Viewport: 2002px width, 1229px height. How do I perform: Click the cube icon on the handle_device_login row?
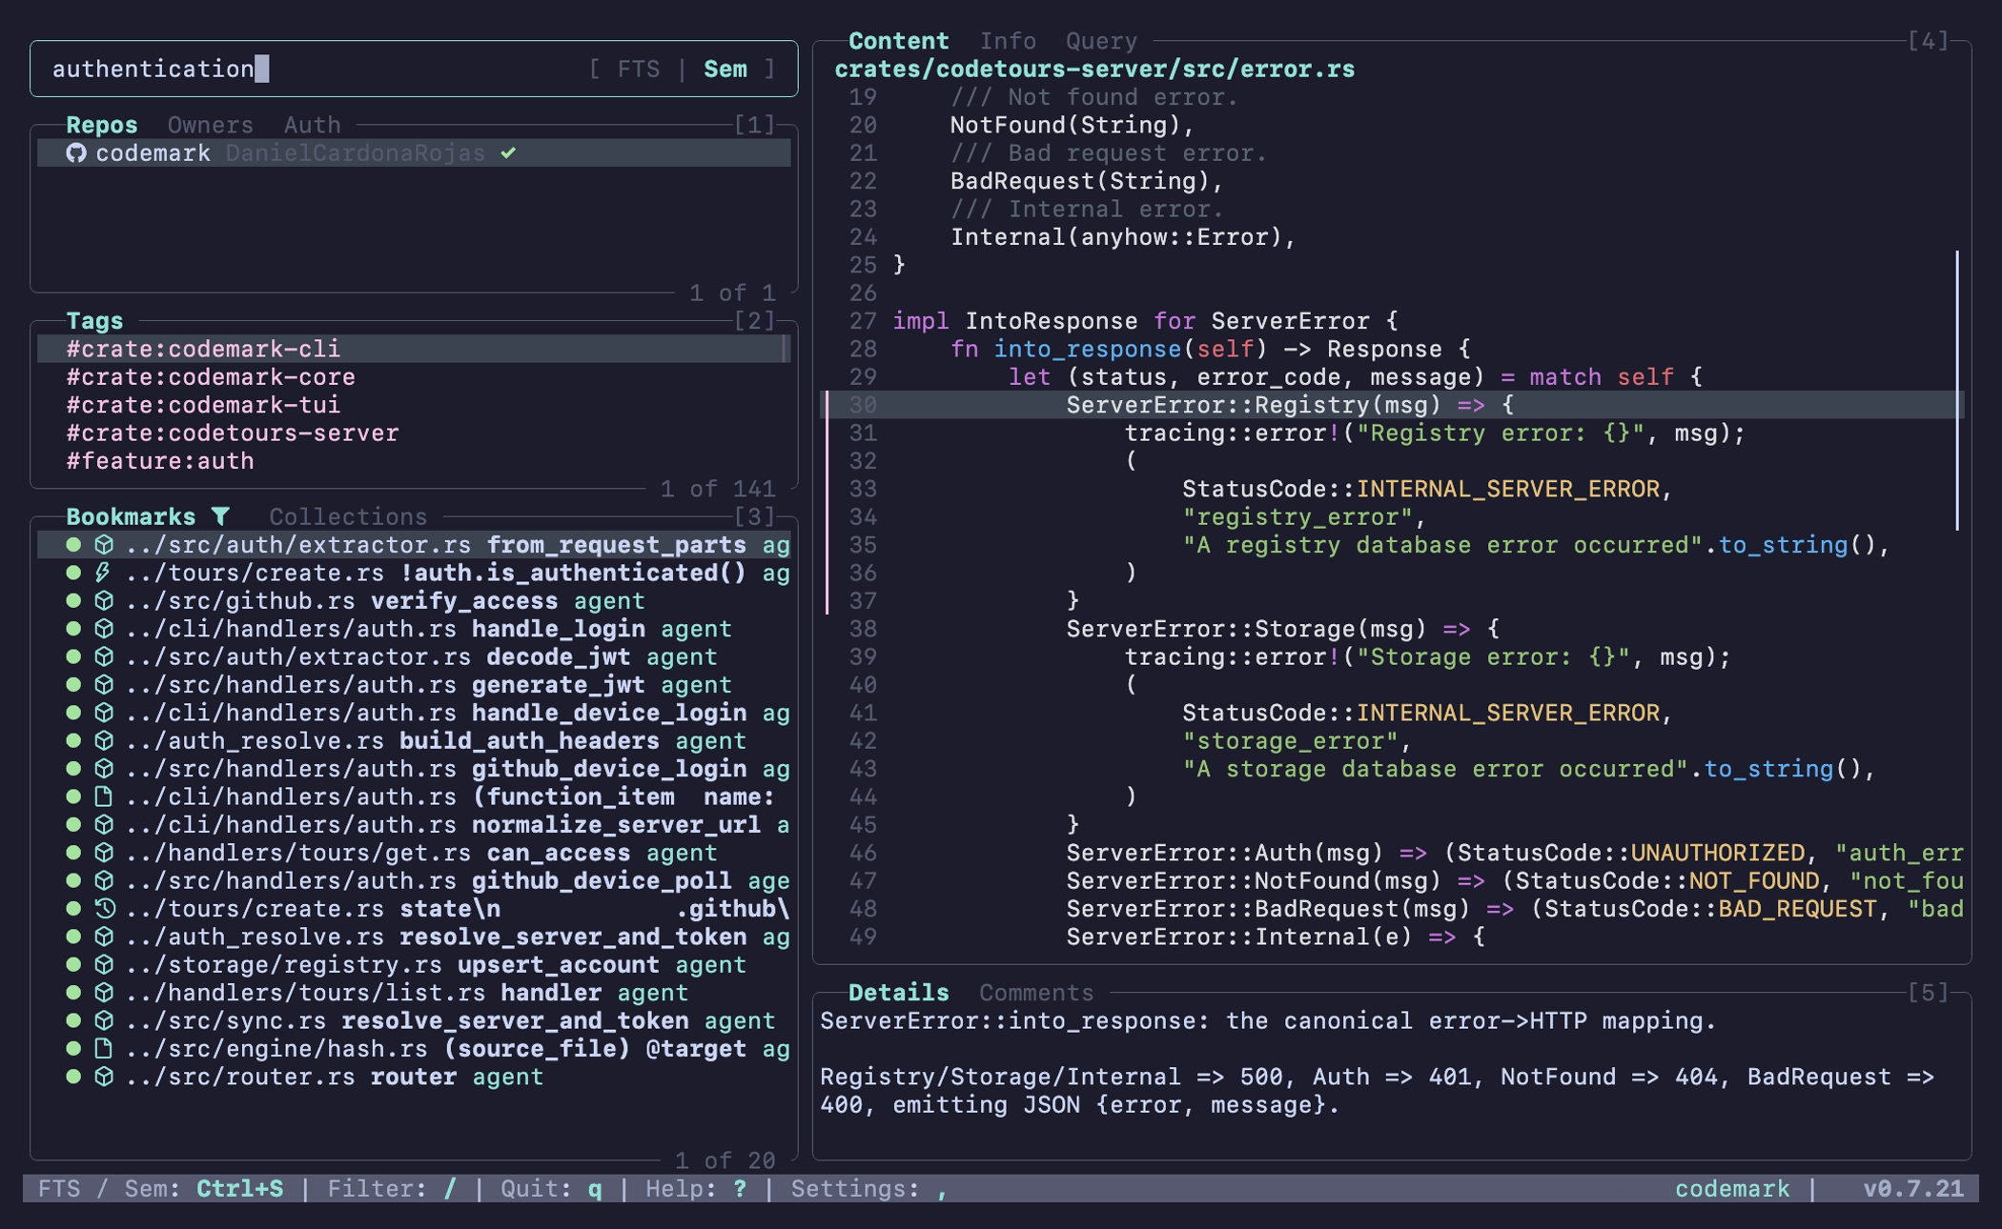(x=104, y=713)
